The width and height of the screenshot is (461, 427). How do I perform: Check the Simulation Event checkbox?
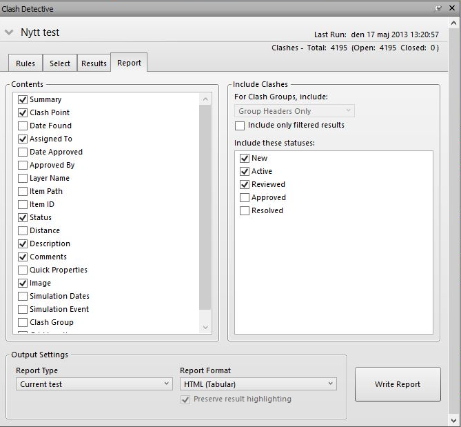pyautogui.click(x=23, y=309)
